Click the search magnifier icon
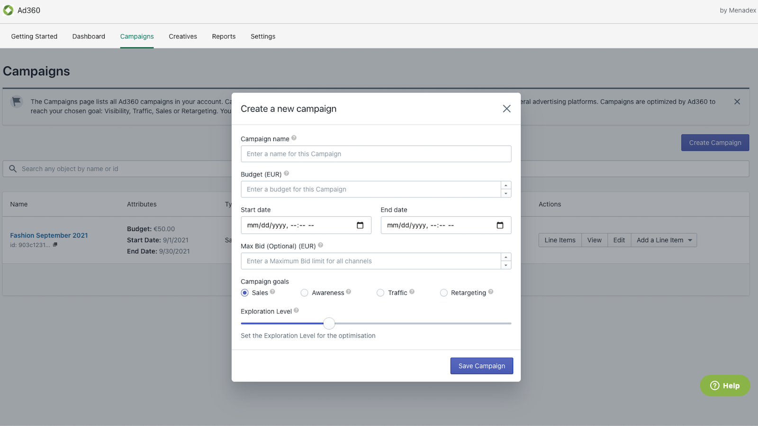 [13, 169]
